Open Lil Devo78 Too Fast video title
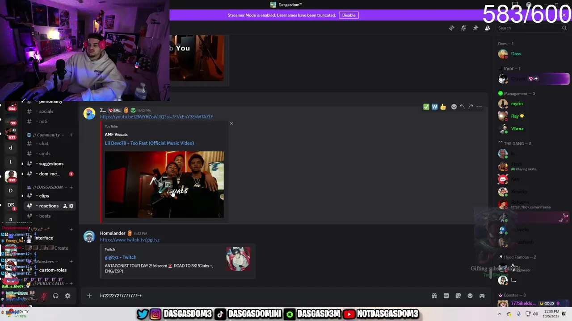Viewport: 572px width, 321px height. [149, 143]
